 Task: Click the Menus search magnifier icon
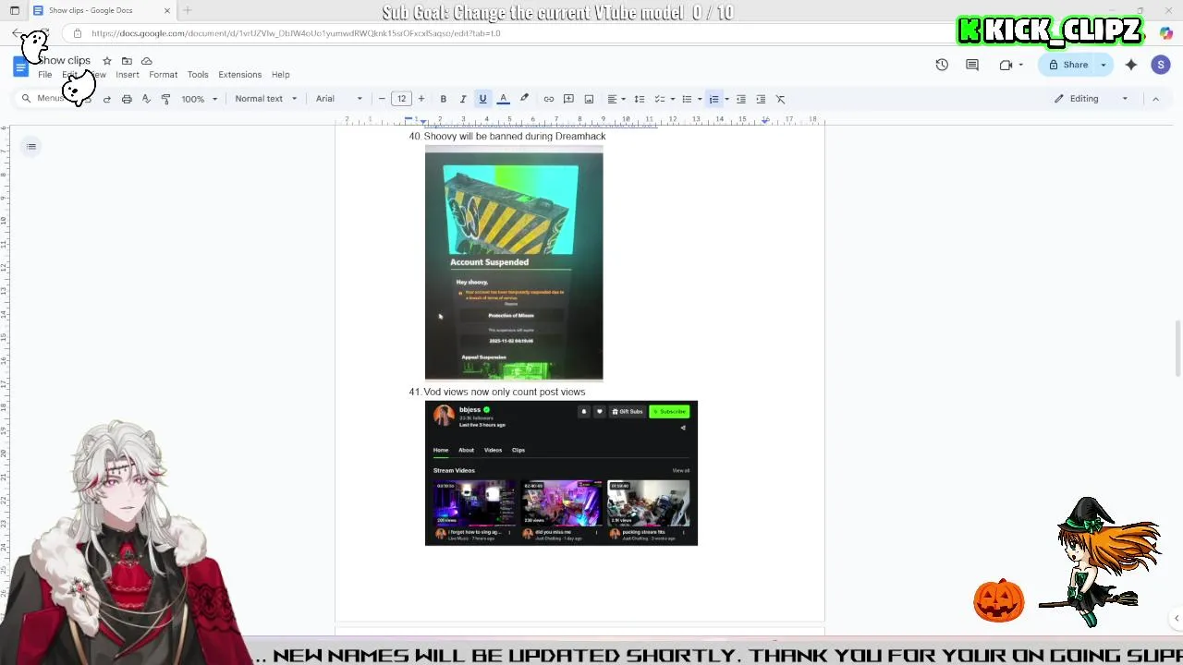(27, 99)
